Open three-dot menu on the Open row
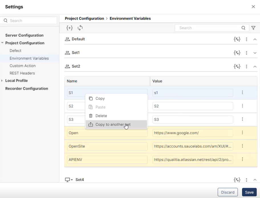This screenshot has height=198, width=260. (242, 133)
